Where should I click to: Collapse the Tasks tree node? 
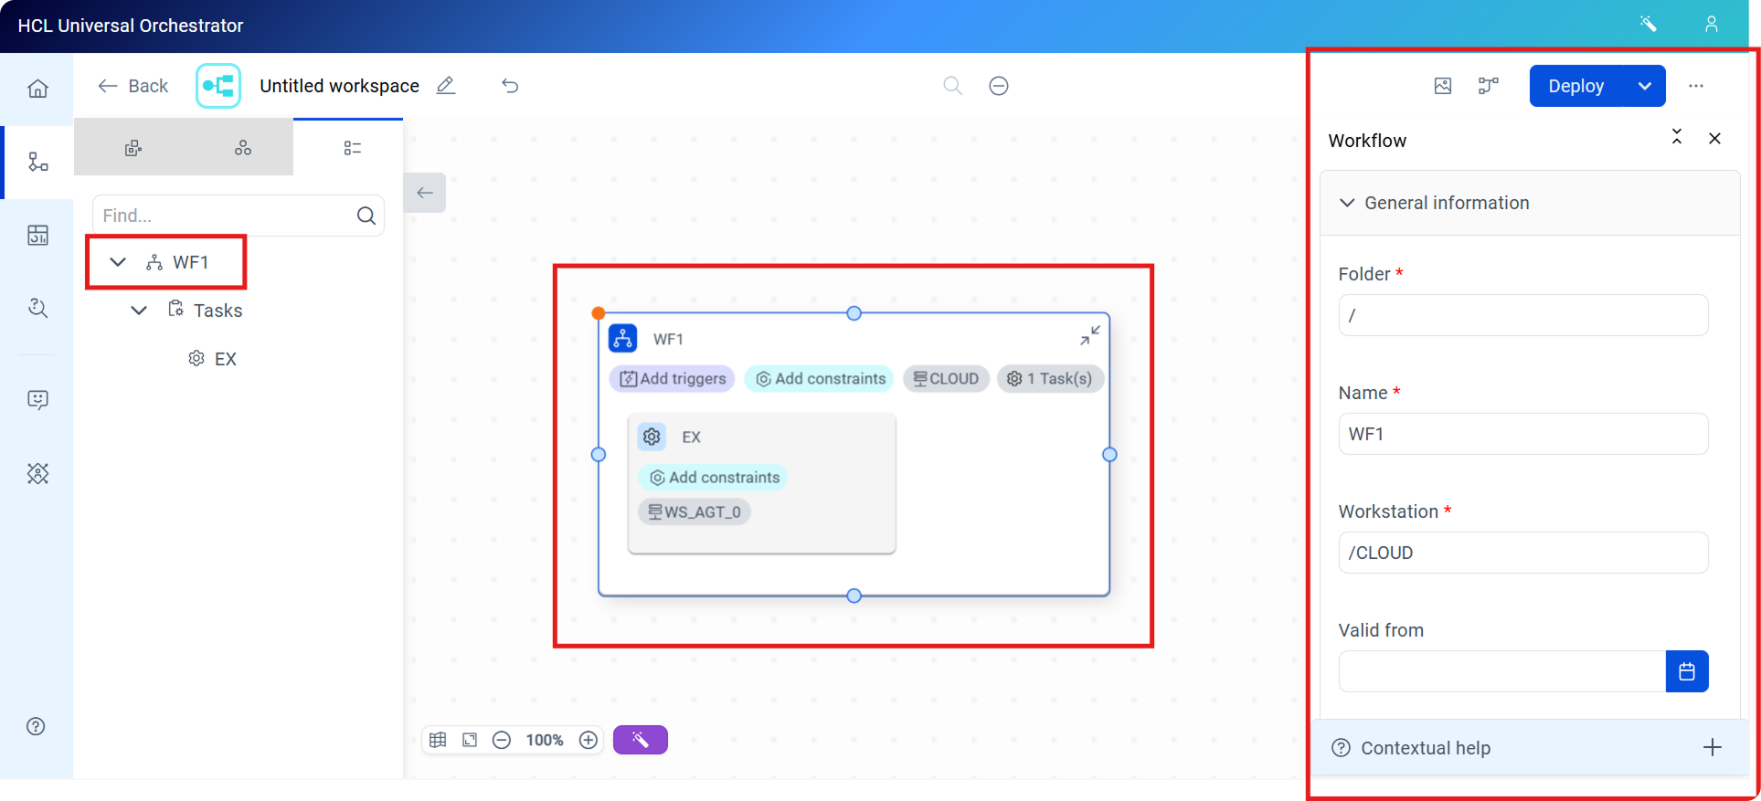pyautogui.click(x=139, y=311)
